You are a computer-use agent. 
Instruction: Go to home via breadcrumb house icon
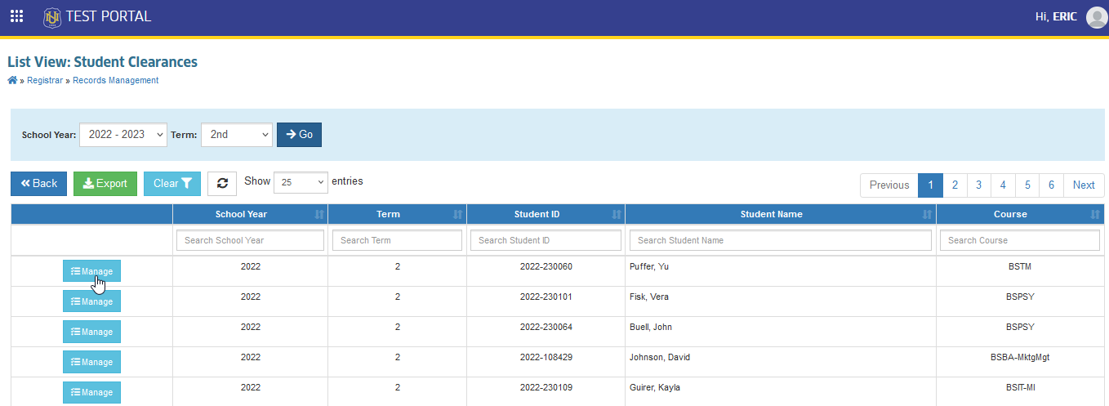12,80
